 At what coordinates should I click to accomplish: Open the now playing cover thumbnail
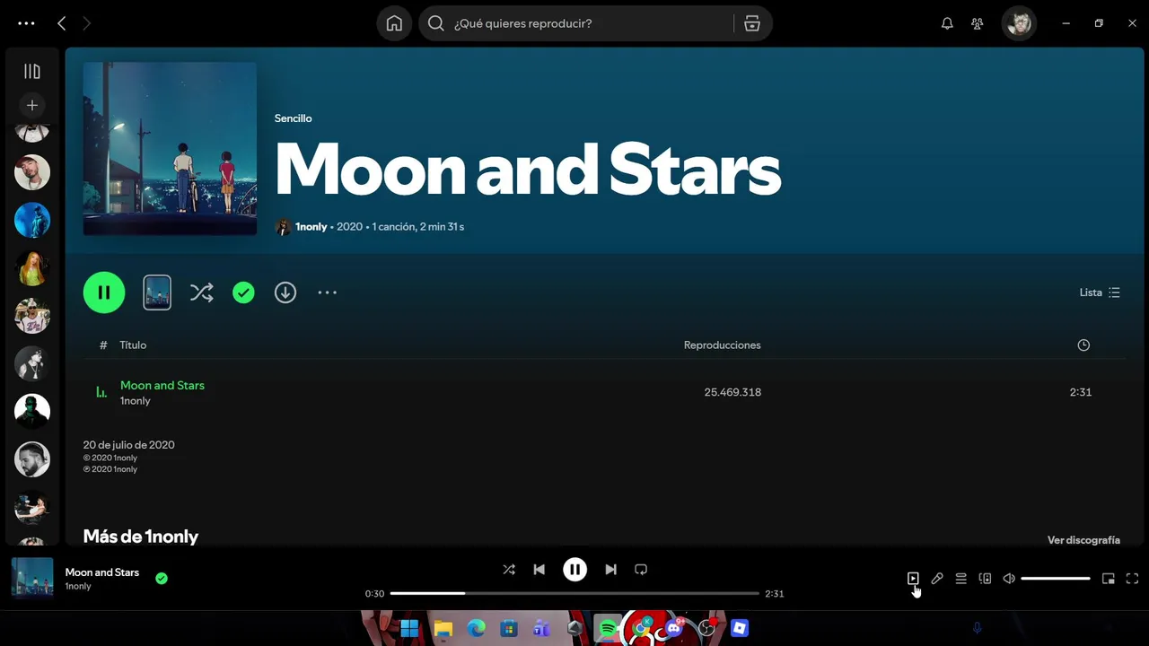click(32, 579)
